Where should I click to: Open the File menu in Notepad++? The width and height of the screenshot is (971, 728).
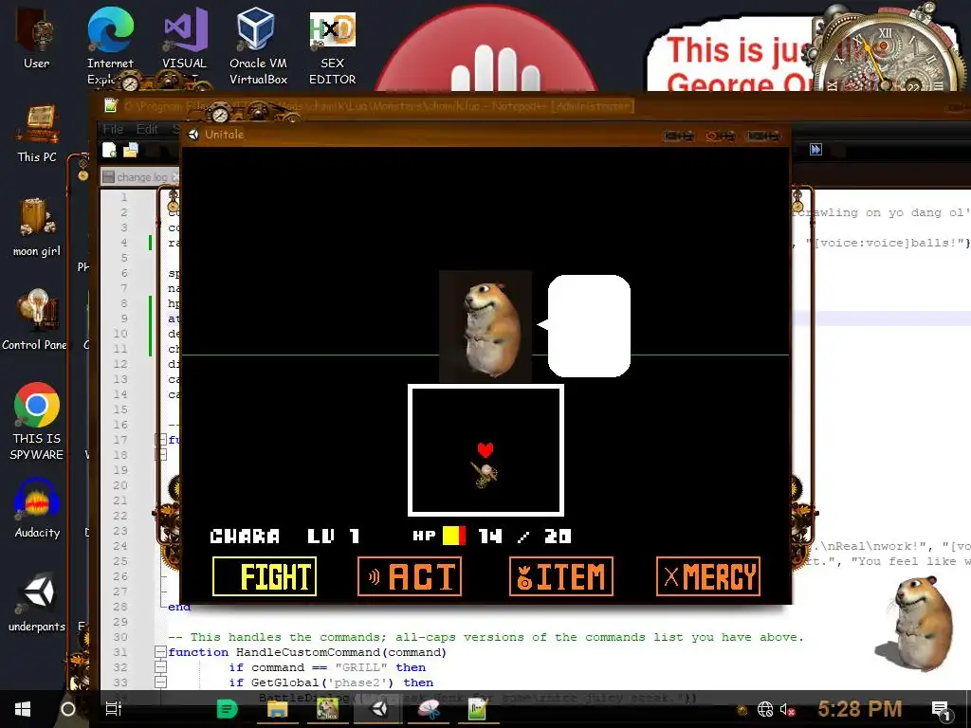113,129
